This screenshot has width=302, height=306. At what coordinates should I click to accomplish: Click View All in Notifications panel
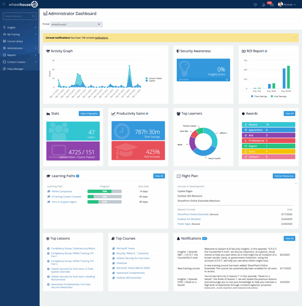[289, 238]
